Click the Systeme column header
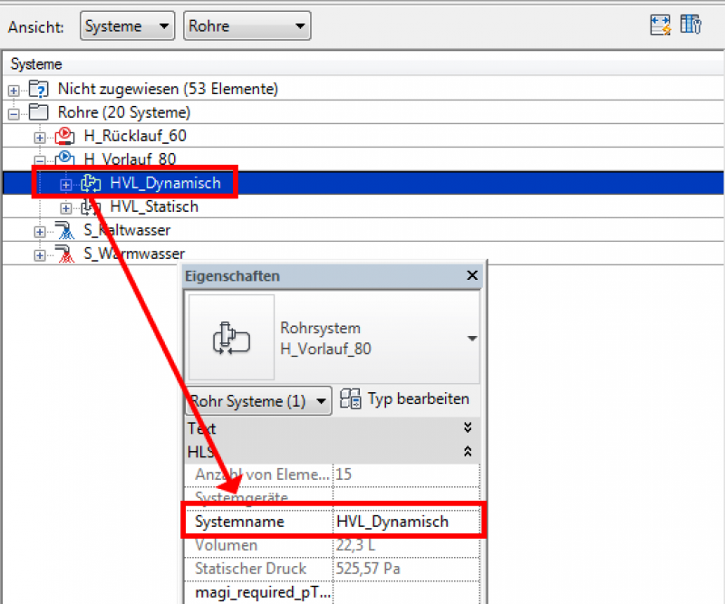This screenshot has width=725, height=604. [x=36, y=64]
